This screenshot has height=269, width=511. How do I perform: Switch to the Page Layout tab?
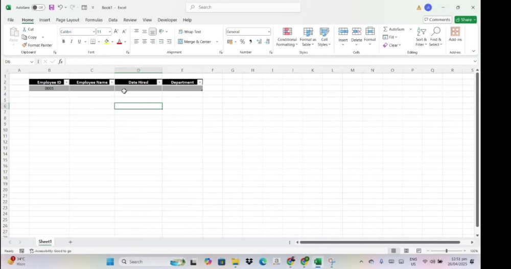(67, 20)
